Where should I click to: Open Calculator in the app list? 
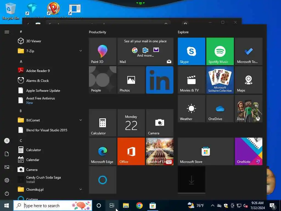[x=50, y=150]
